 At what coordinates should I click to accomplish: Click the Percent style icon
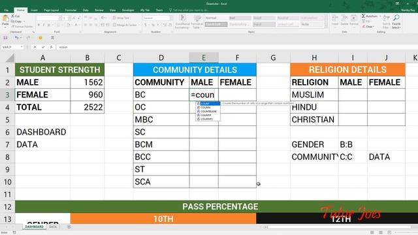coord(153,25)
